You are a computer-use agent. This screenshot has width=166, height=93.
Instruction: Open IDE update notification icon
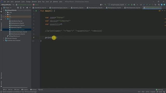pos(162,5)
